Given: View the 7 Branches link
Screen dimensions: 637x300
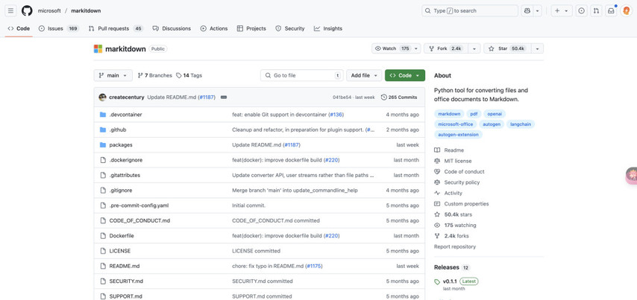Looking at the screenshot, I should [155, 75].
